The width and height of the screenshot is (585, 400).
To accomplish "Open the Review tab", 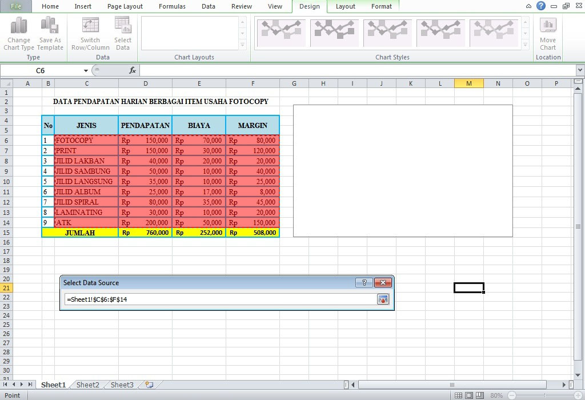I will click(242, 6).
